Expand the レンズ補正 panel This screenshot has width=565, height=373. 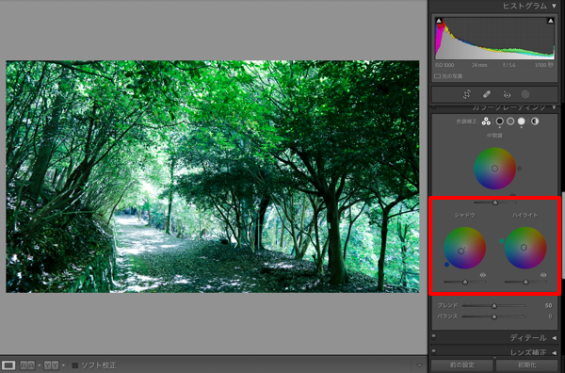[x=555, y=352]
